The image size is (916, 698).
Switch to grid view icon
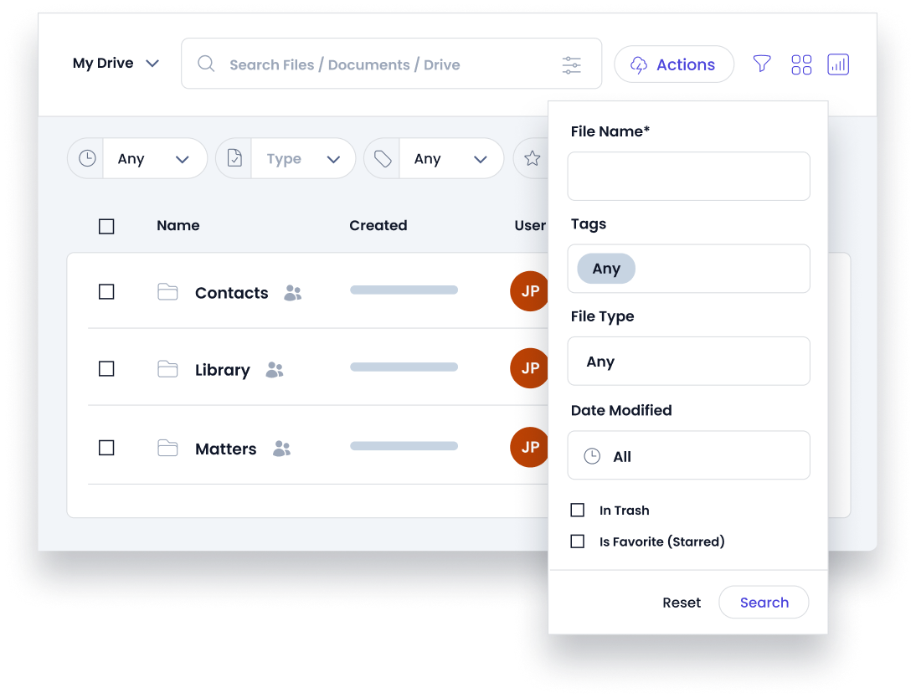click(x=801, y=64)
